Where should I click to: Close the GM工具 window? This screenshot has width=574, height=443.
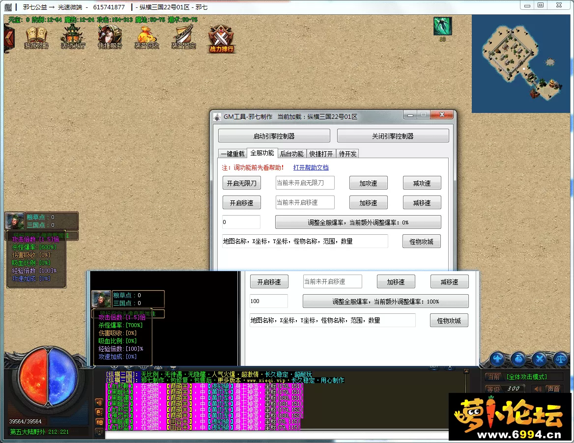tap(442, 115)
